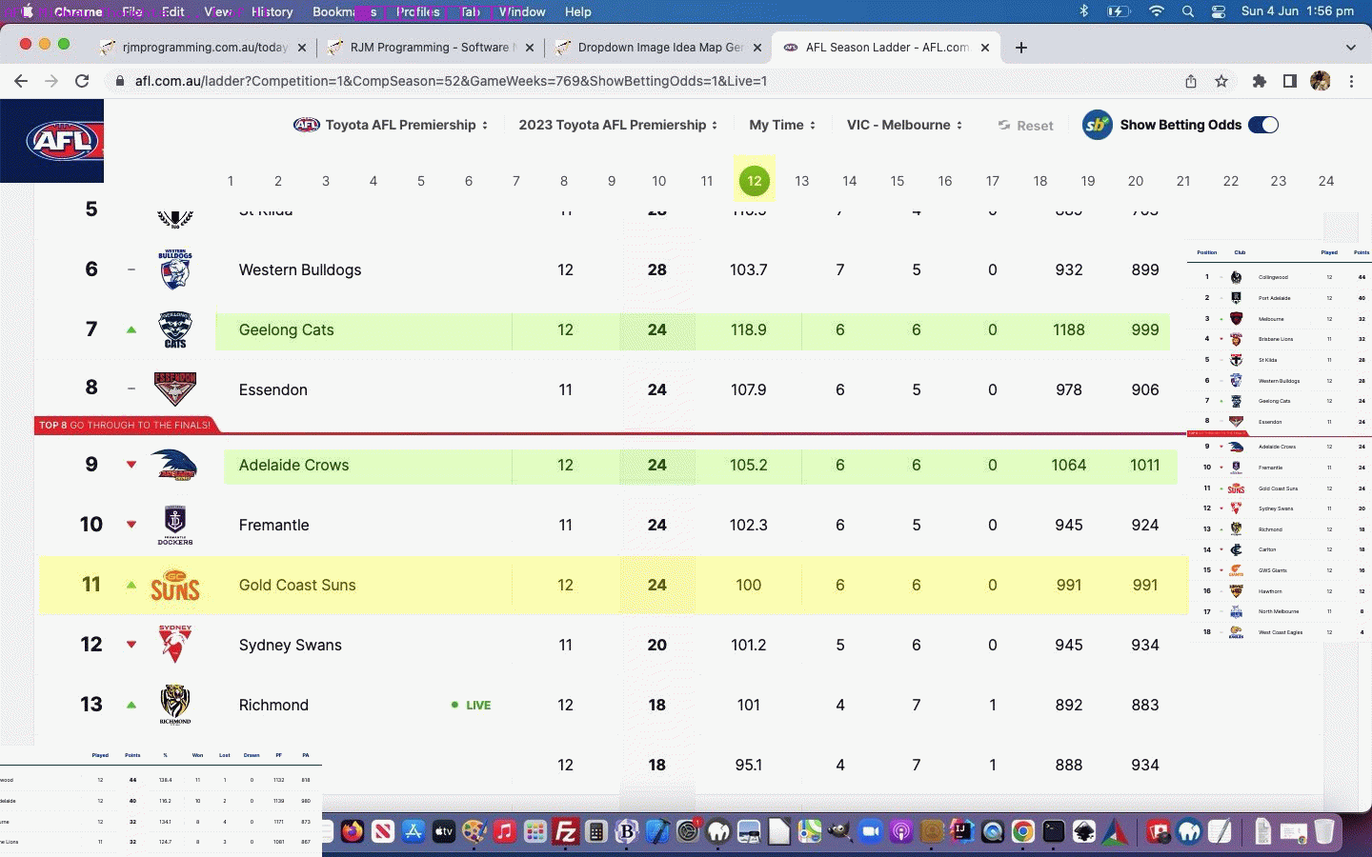
Task: Click the date and time in the menu bar
Action: pos(1297,11)
